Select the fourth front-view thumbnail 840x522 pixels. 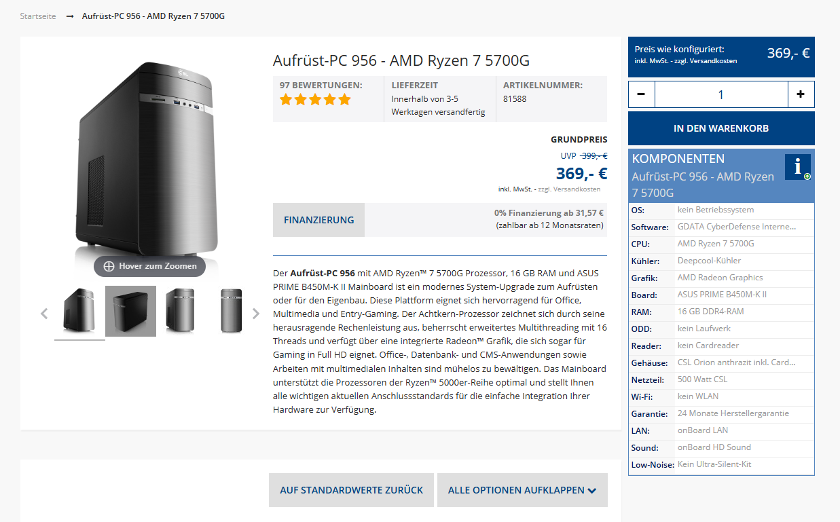point(231,312)
